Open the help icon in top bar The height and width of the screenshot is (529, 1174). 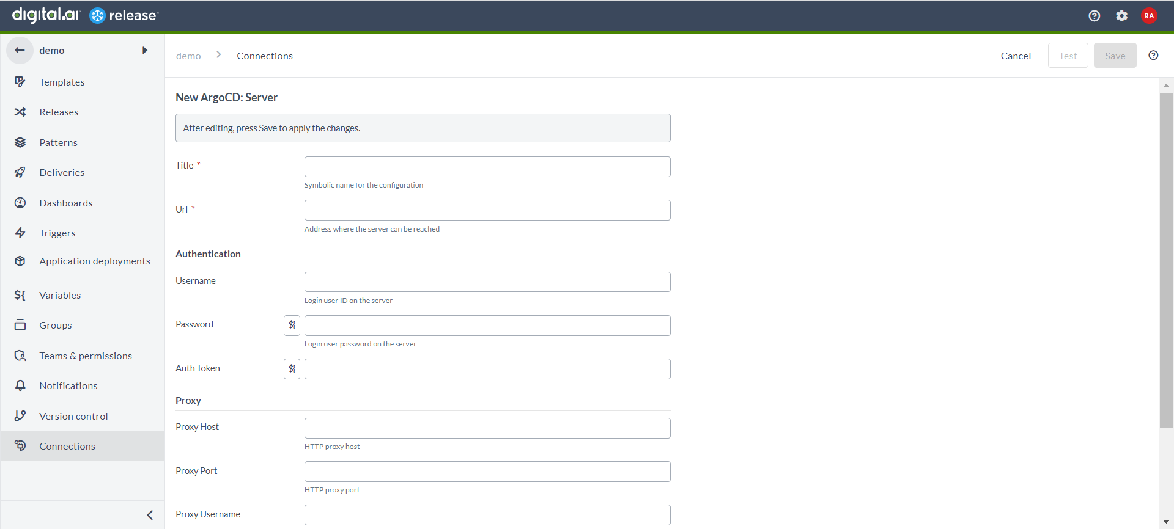click(x=1095, y=16)
